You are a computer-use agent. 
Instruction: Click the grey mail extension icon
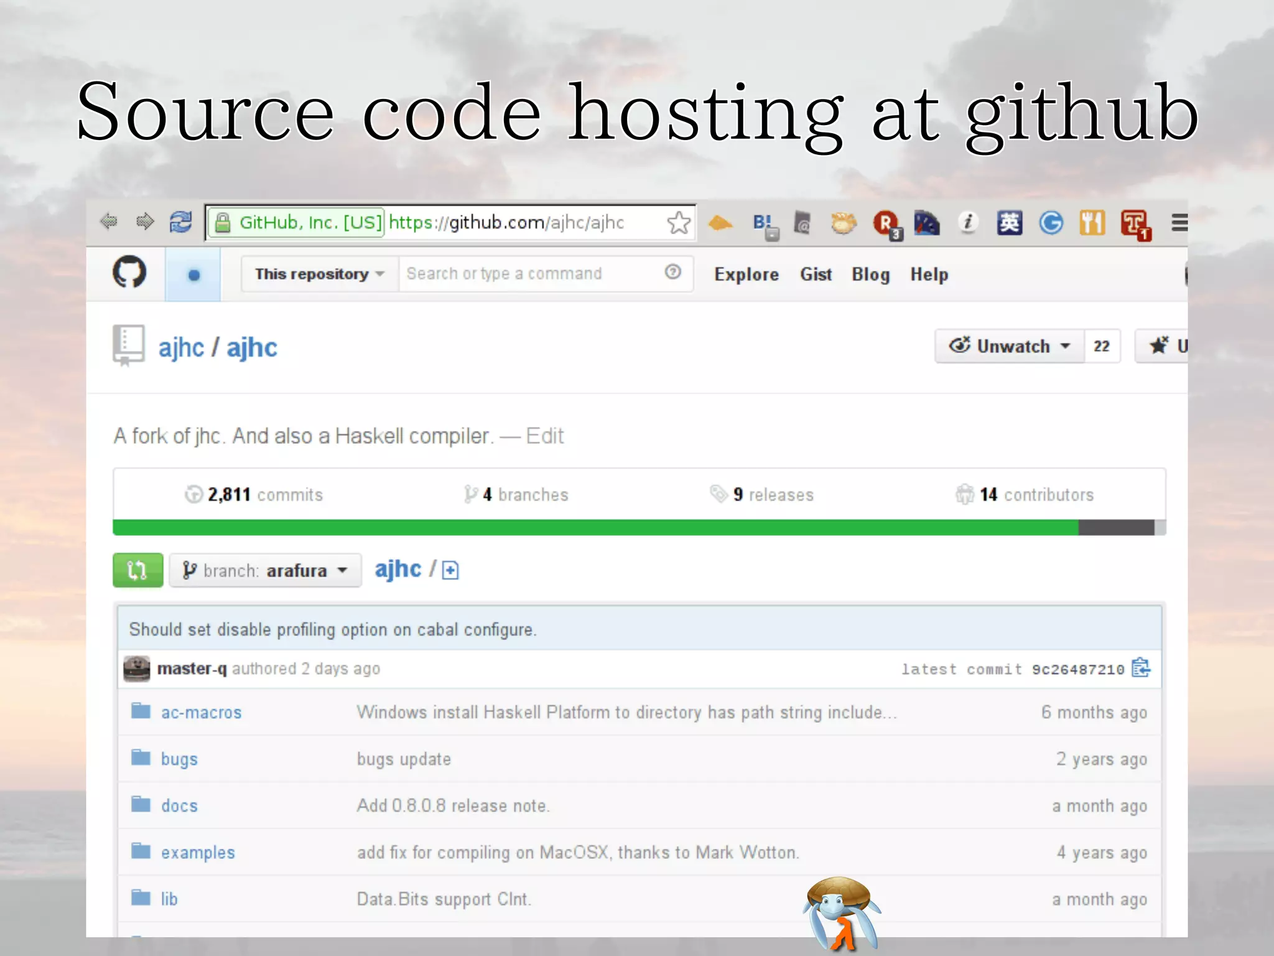click(803, 223)
